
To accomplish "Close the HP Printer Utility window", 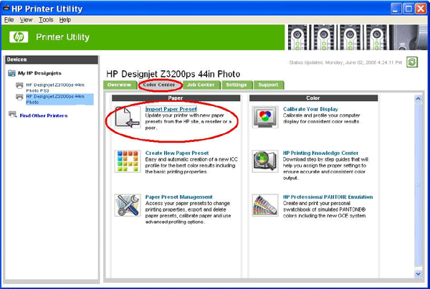I will click(421, 9).
